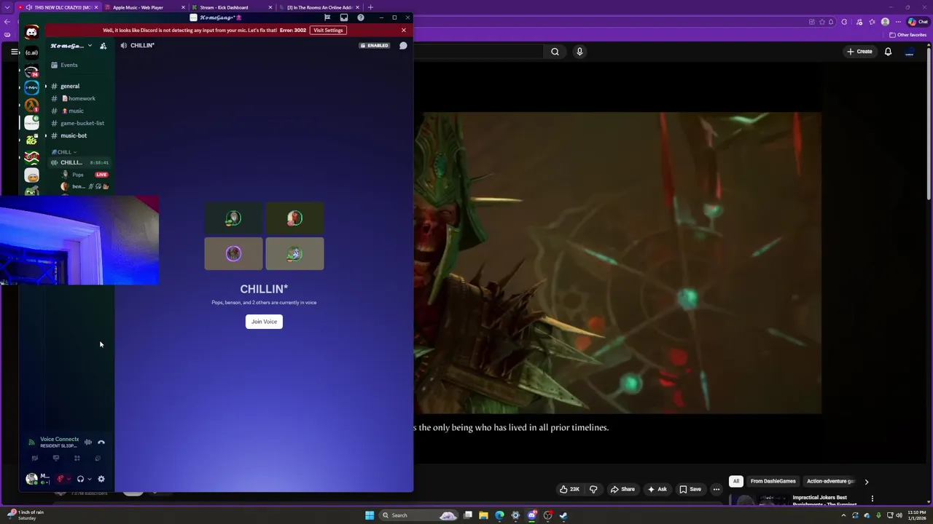933x524 pixels.
Task: Toggle noise suppression waveform icon
Action: [87, 442]
